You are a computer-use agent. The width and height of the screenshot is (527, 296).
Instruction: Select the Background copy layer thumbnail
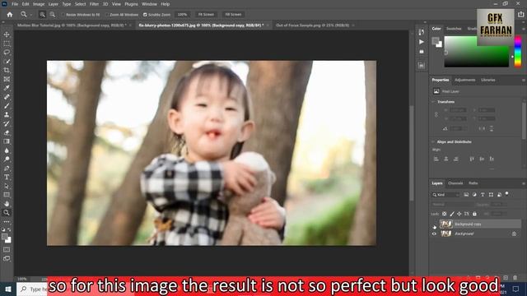pyautogui.click(x=446, y=224)
